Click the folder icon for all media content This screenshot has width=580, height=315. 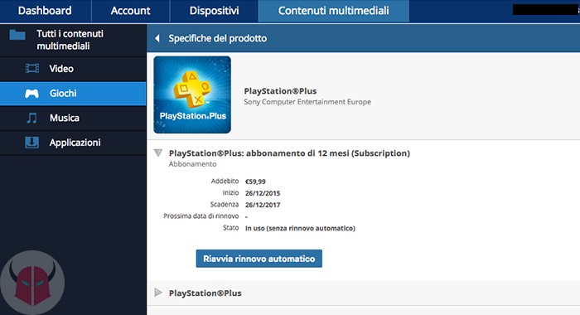point(17,35)
